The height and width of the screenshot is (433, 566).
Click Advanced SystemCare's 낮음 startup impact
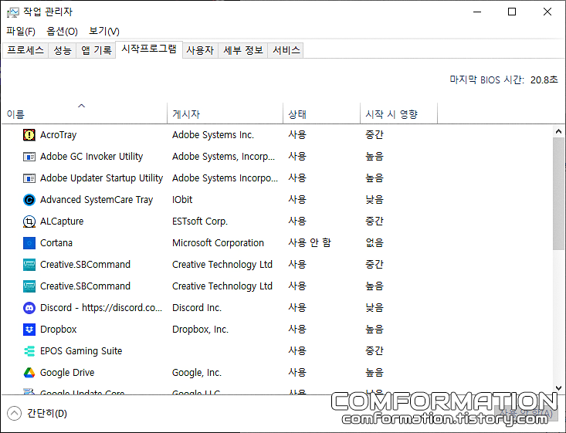375,200
